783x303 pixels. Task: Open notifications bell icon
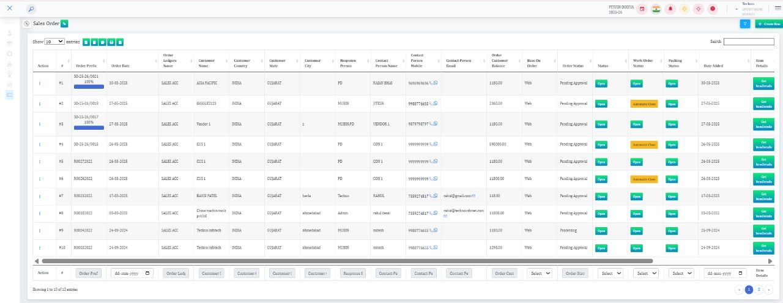[x=670, y=9]
